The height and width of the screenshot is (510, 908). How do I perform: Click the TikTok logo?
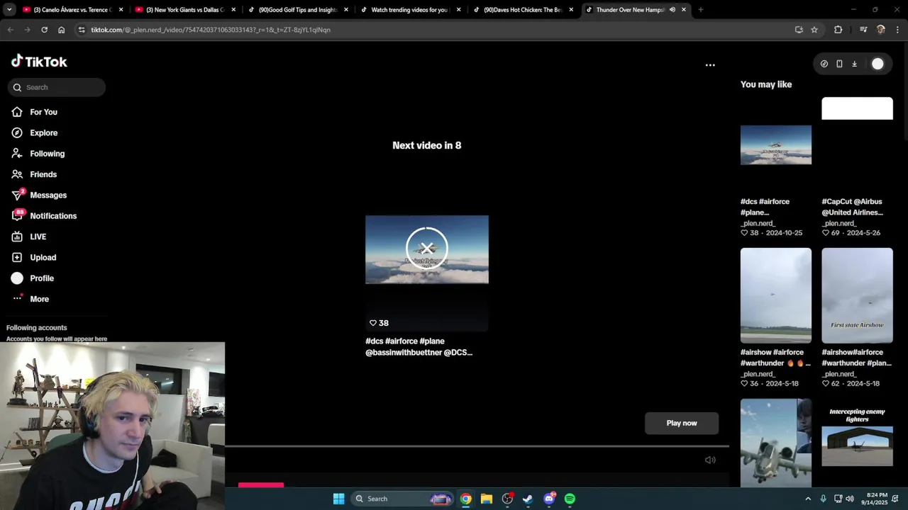(x=39, y=62)
